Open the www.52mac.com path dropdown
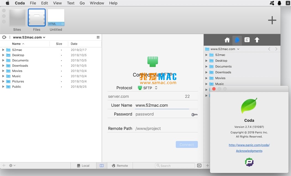The width and height of the screenshot is (291, 176). (29, 37)
